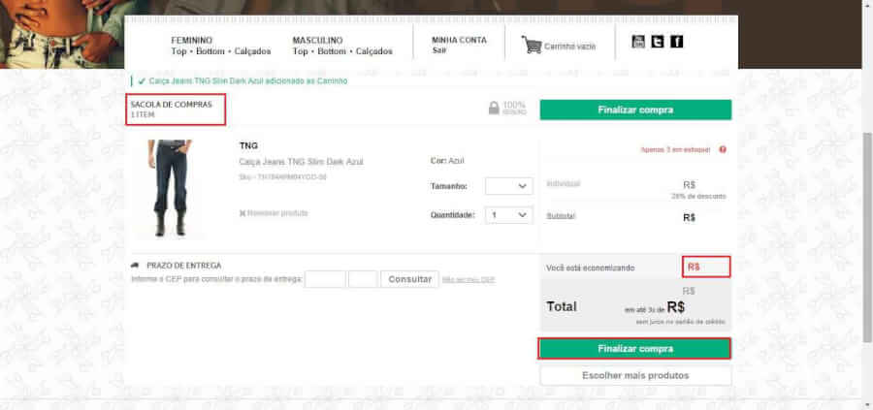Click the delivery truck icon
The height and width of the screenshot is (410, 873).
135,266
